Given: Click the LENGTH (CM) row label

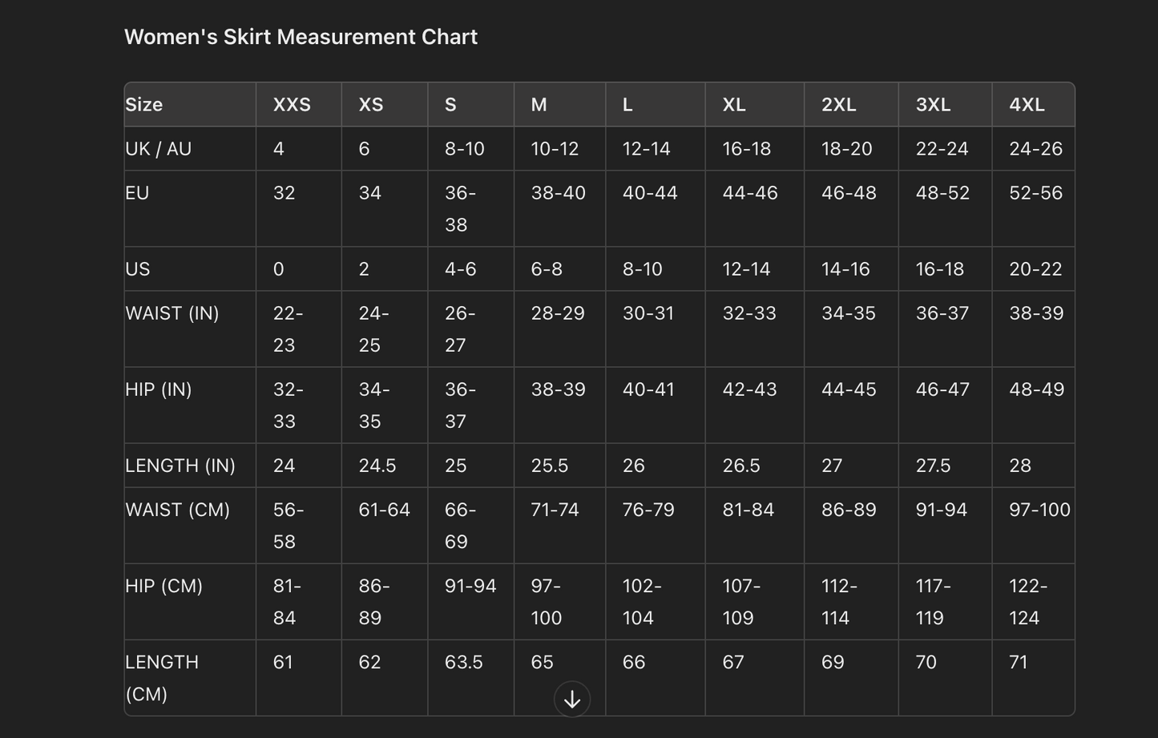Looking at the screenshot, I should point(162,678).
